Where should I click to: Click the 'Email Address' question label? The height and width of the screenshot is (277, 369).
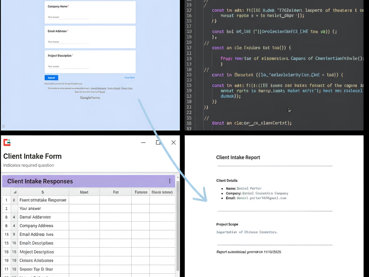58,31
